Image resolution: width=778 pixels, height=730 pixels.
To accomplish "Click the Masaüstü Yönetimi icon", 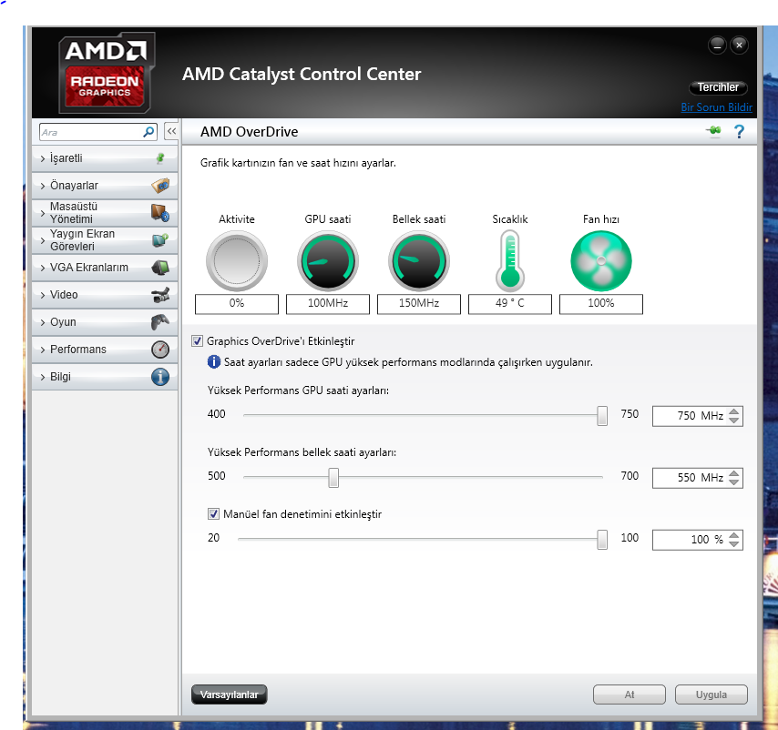I will point(160,213).
